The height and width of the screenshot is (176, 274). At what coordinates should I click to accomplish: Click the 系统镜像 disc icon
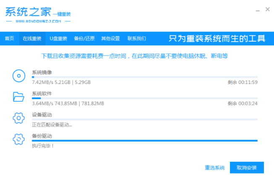[19, 76]
